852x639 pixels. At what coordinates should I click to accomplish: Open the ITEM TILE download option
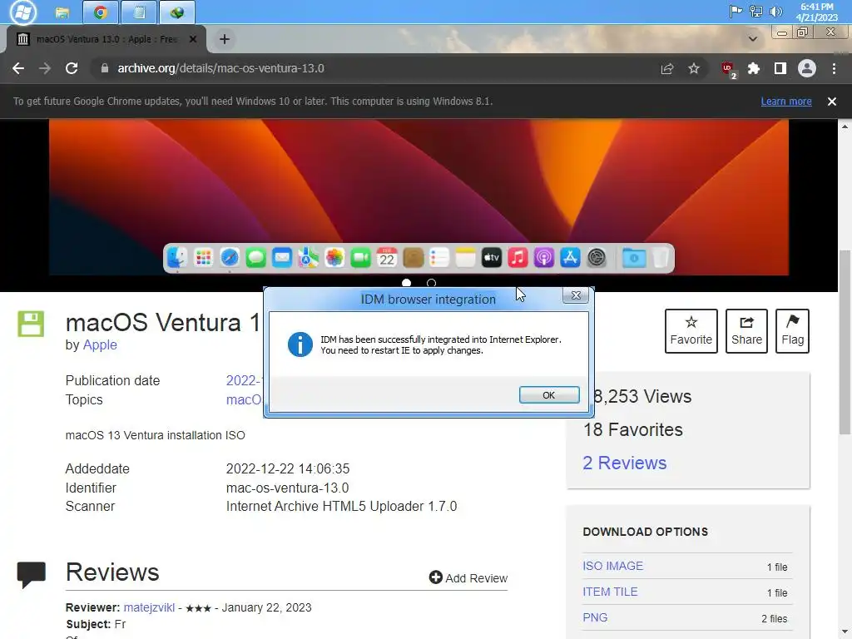coord(610,592)
